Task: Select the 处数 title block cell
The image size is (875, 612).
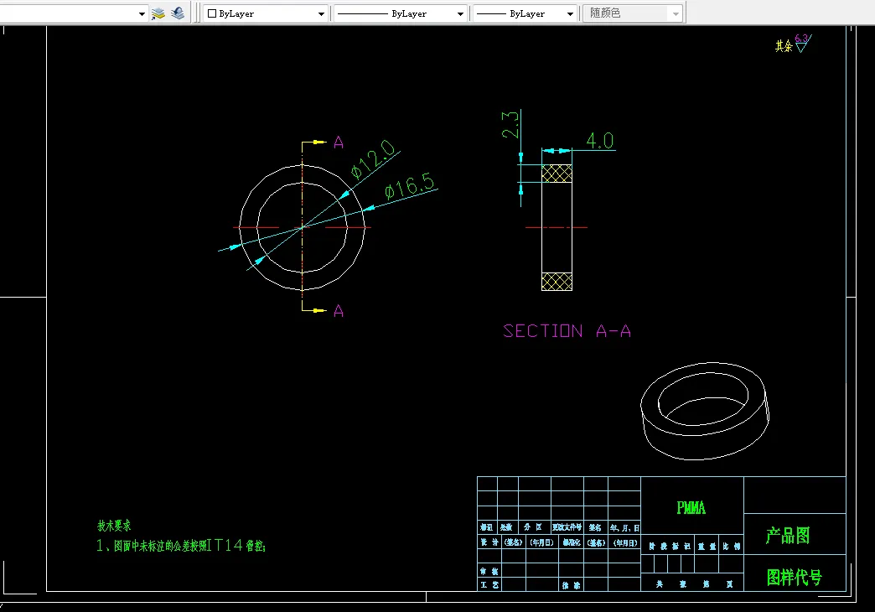Action: 507,527
